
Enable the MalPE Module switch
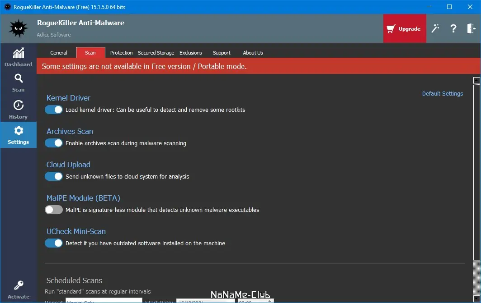[x=54, y=210]
